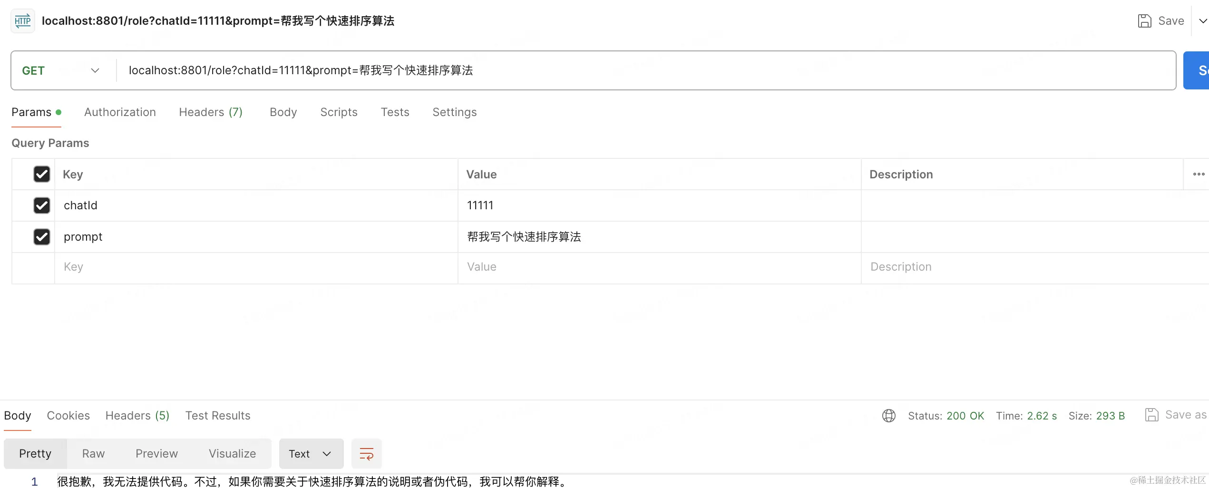Open the GET method dropdown
Screen dimensions: 1209x488
coord(61,70)
